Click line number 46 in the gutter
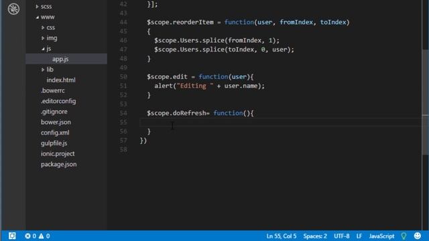This screenshot has width=429, height=241. pyautogui.click(x=123, y=40)
